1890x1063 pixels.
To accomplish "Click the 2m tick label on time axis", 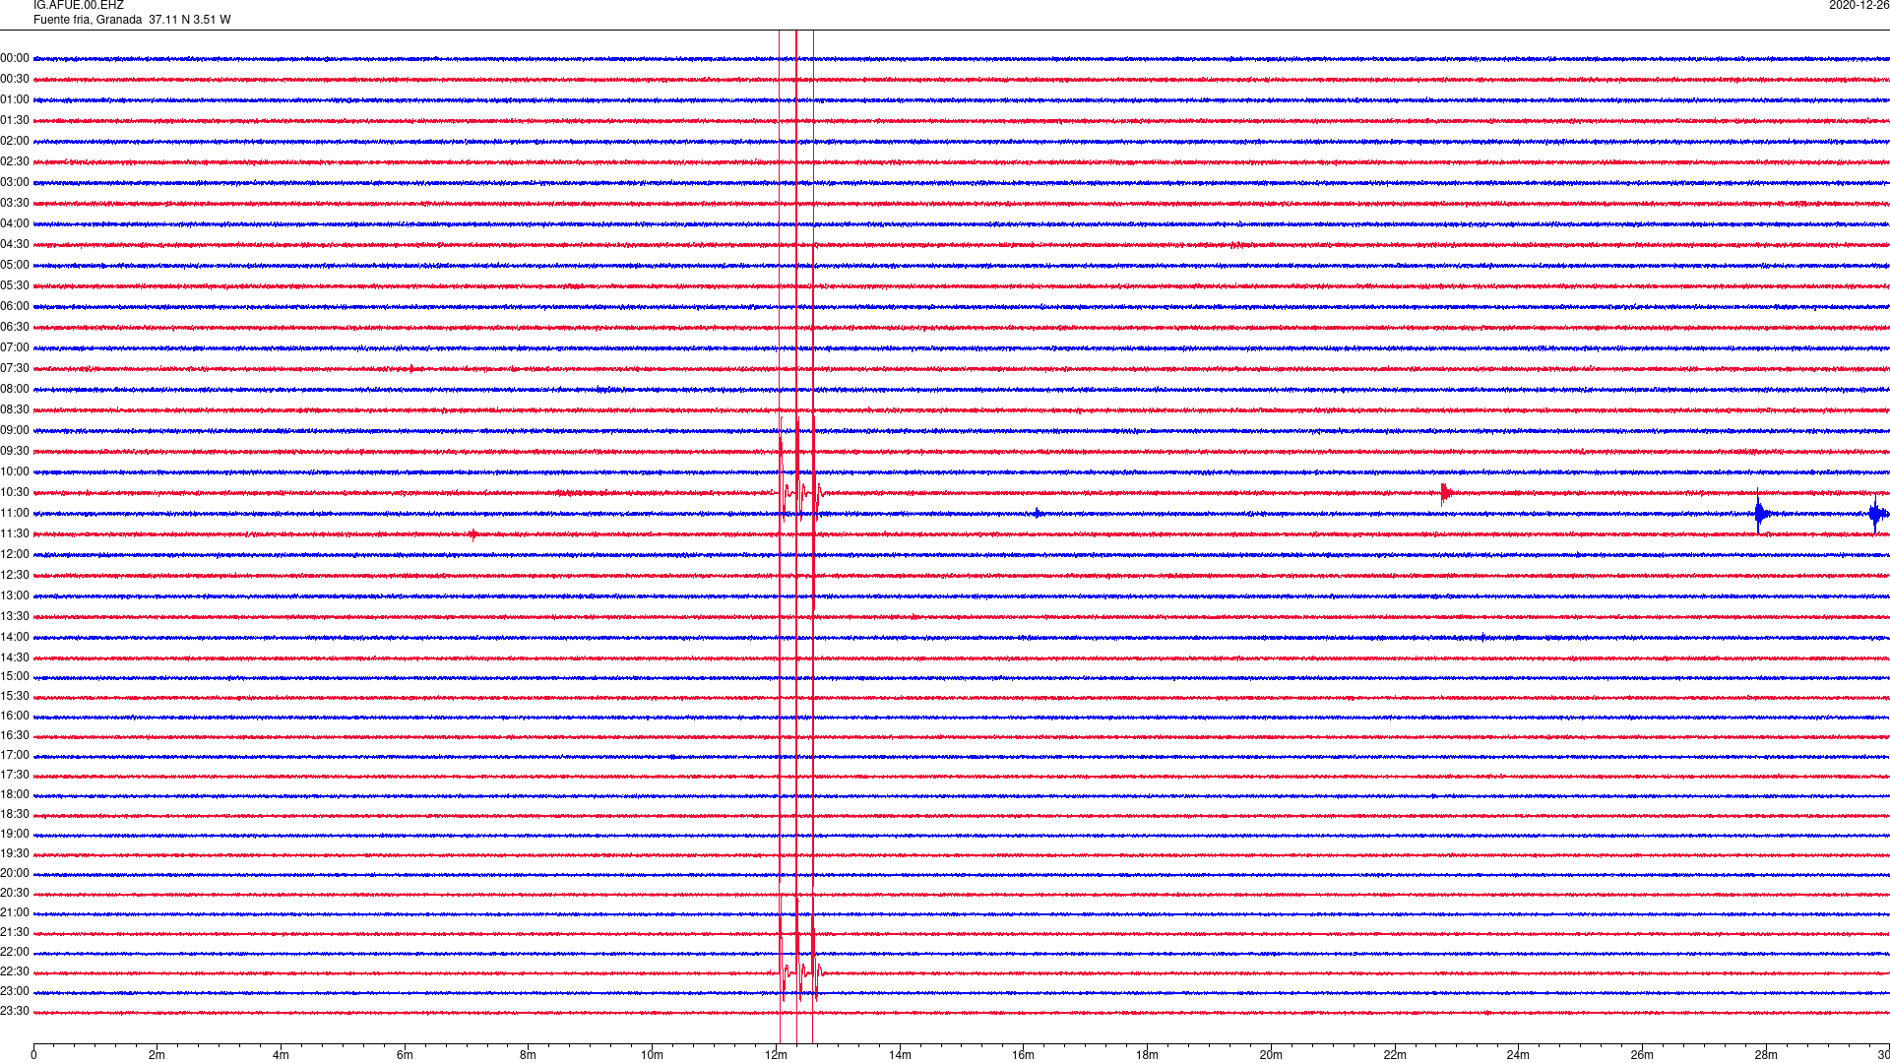I will [157, 1055].
